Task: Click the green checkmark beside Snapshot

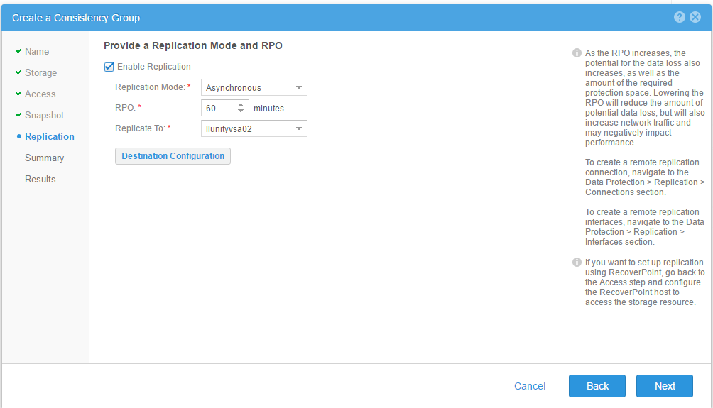Action: coord(18,115)
